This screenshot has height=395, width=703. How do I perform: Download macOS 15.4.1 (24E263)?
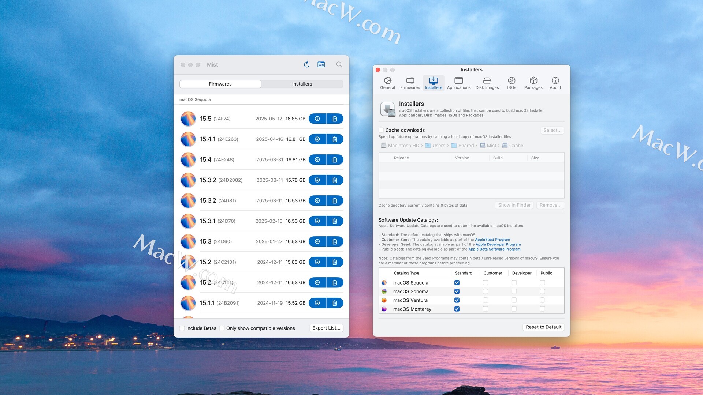point(317,139)
